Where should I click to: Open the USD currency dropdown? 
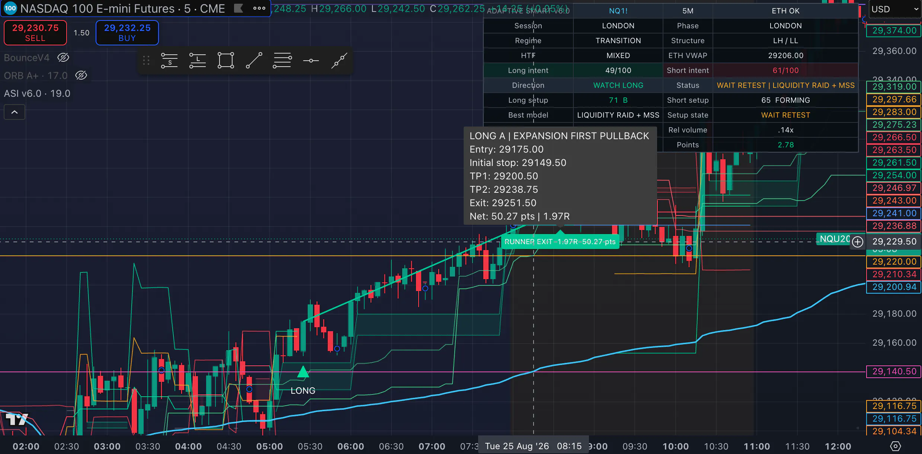pos(894,9)
